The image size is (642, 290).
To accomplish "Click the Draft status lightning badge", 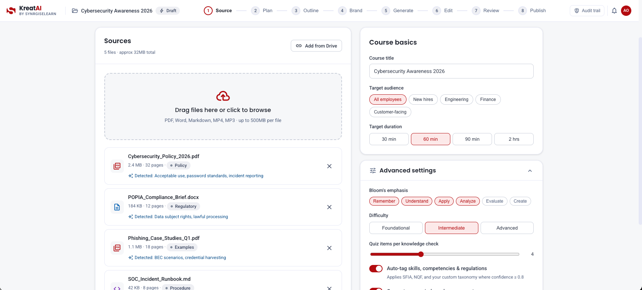I will (x=168, y=11).
